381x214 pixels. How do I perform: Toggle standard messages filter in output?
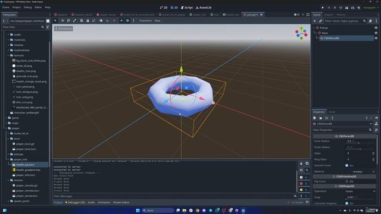click(304, 177)
